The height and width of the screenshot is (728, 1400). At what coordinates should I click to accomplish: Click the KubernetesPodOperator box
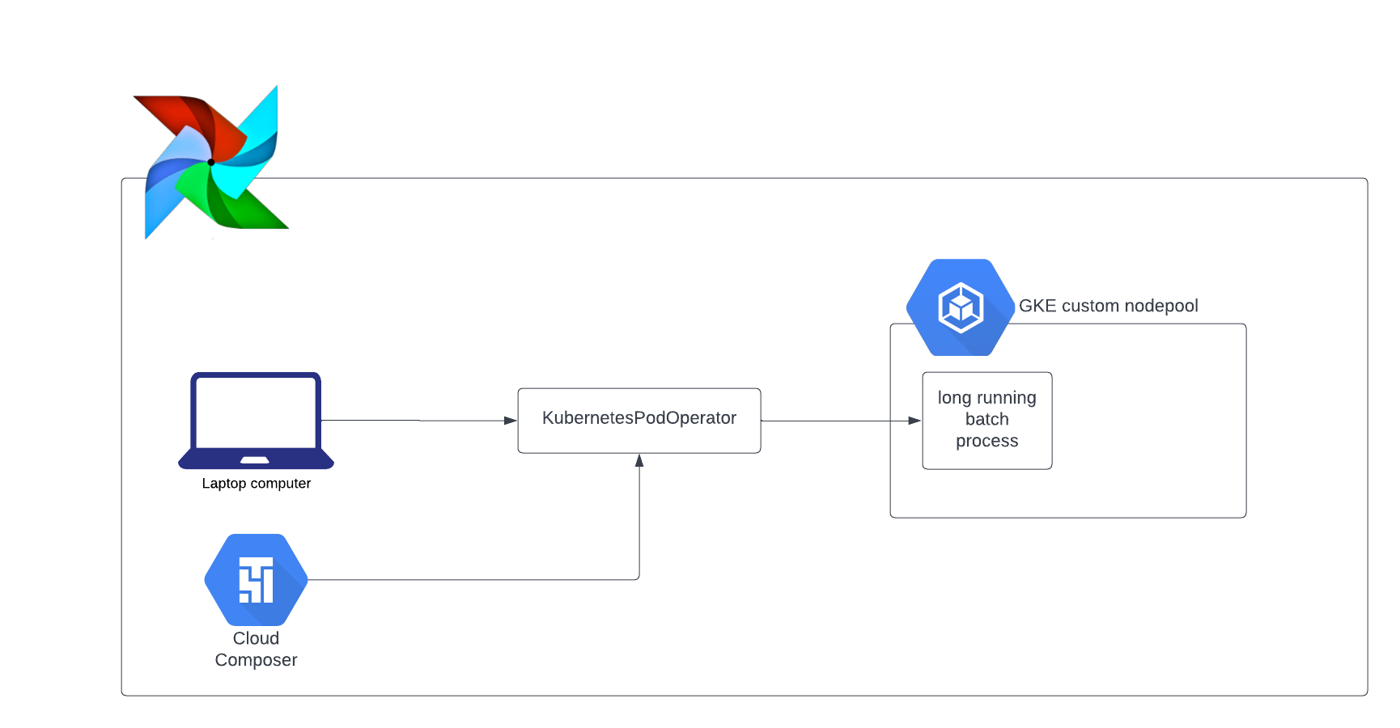click(x=639, y=421)
